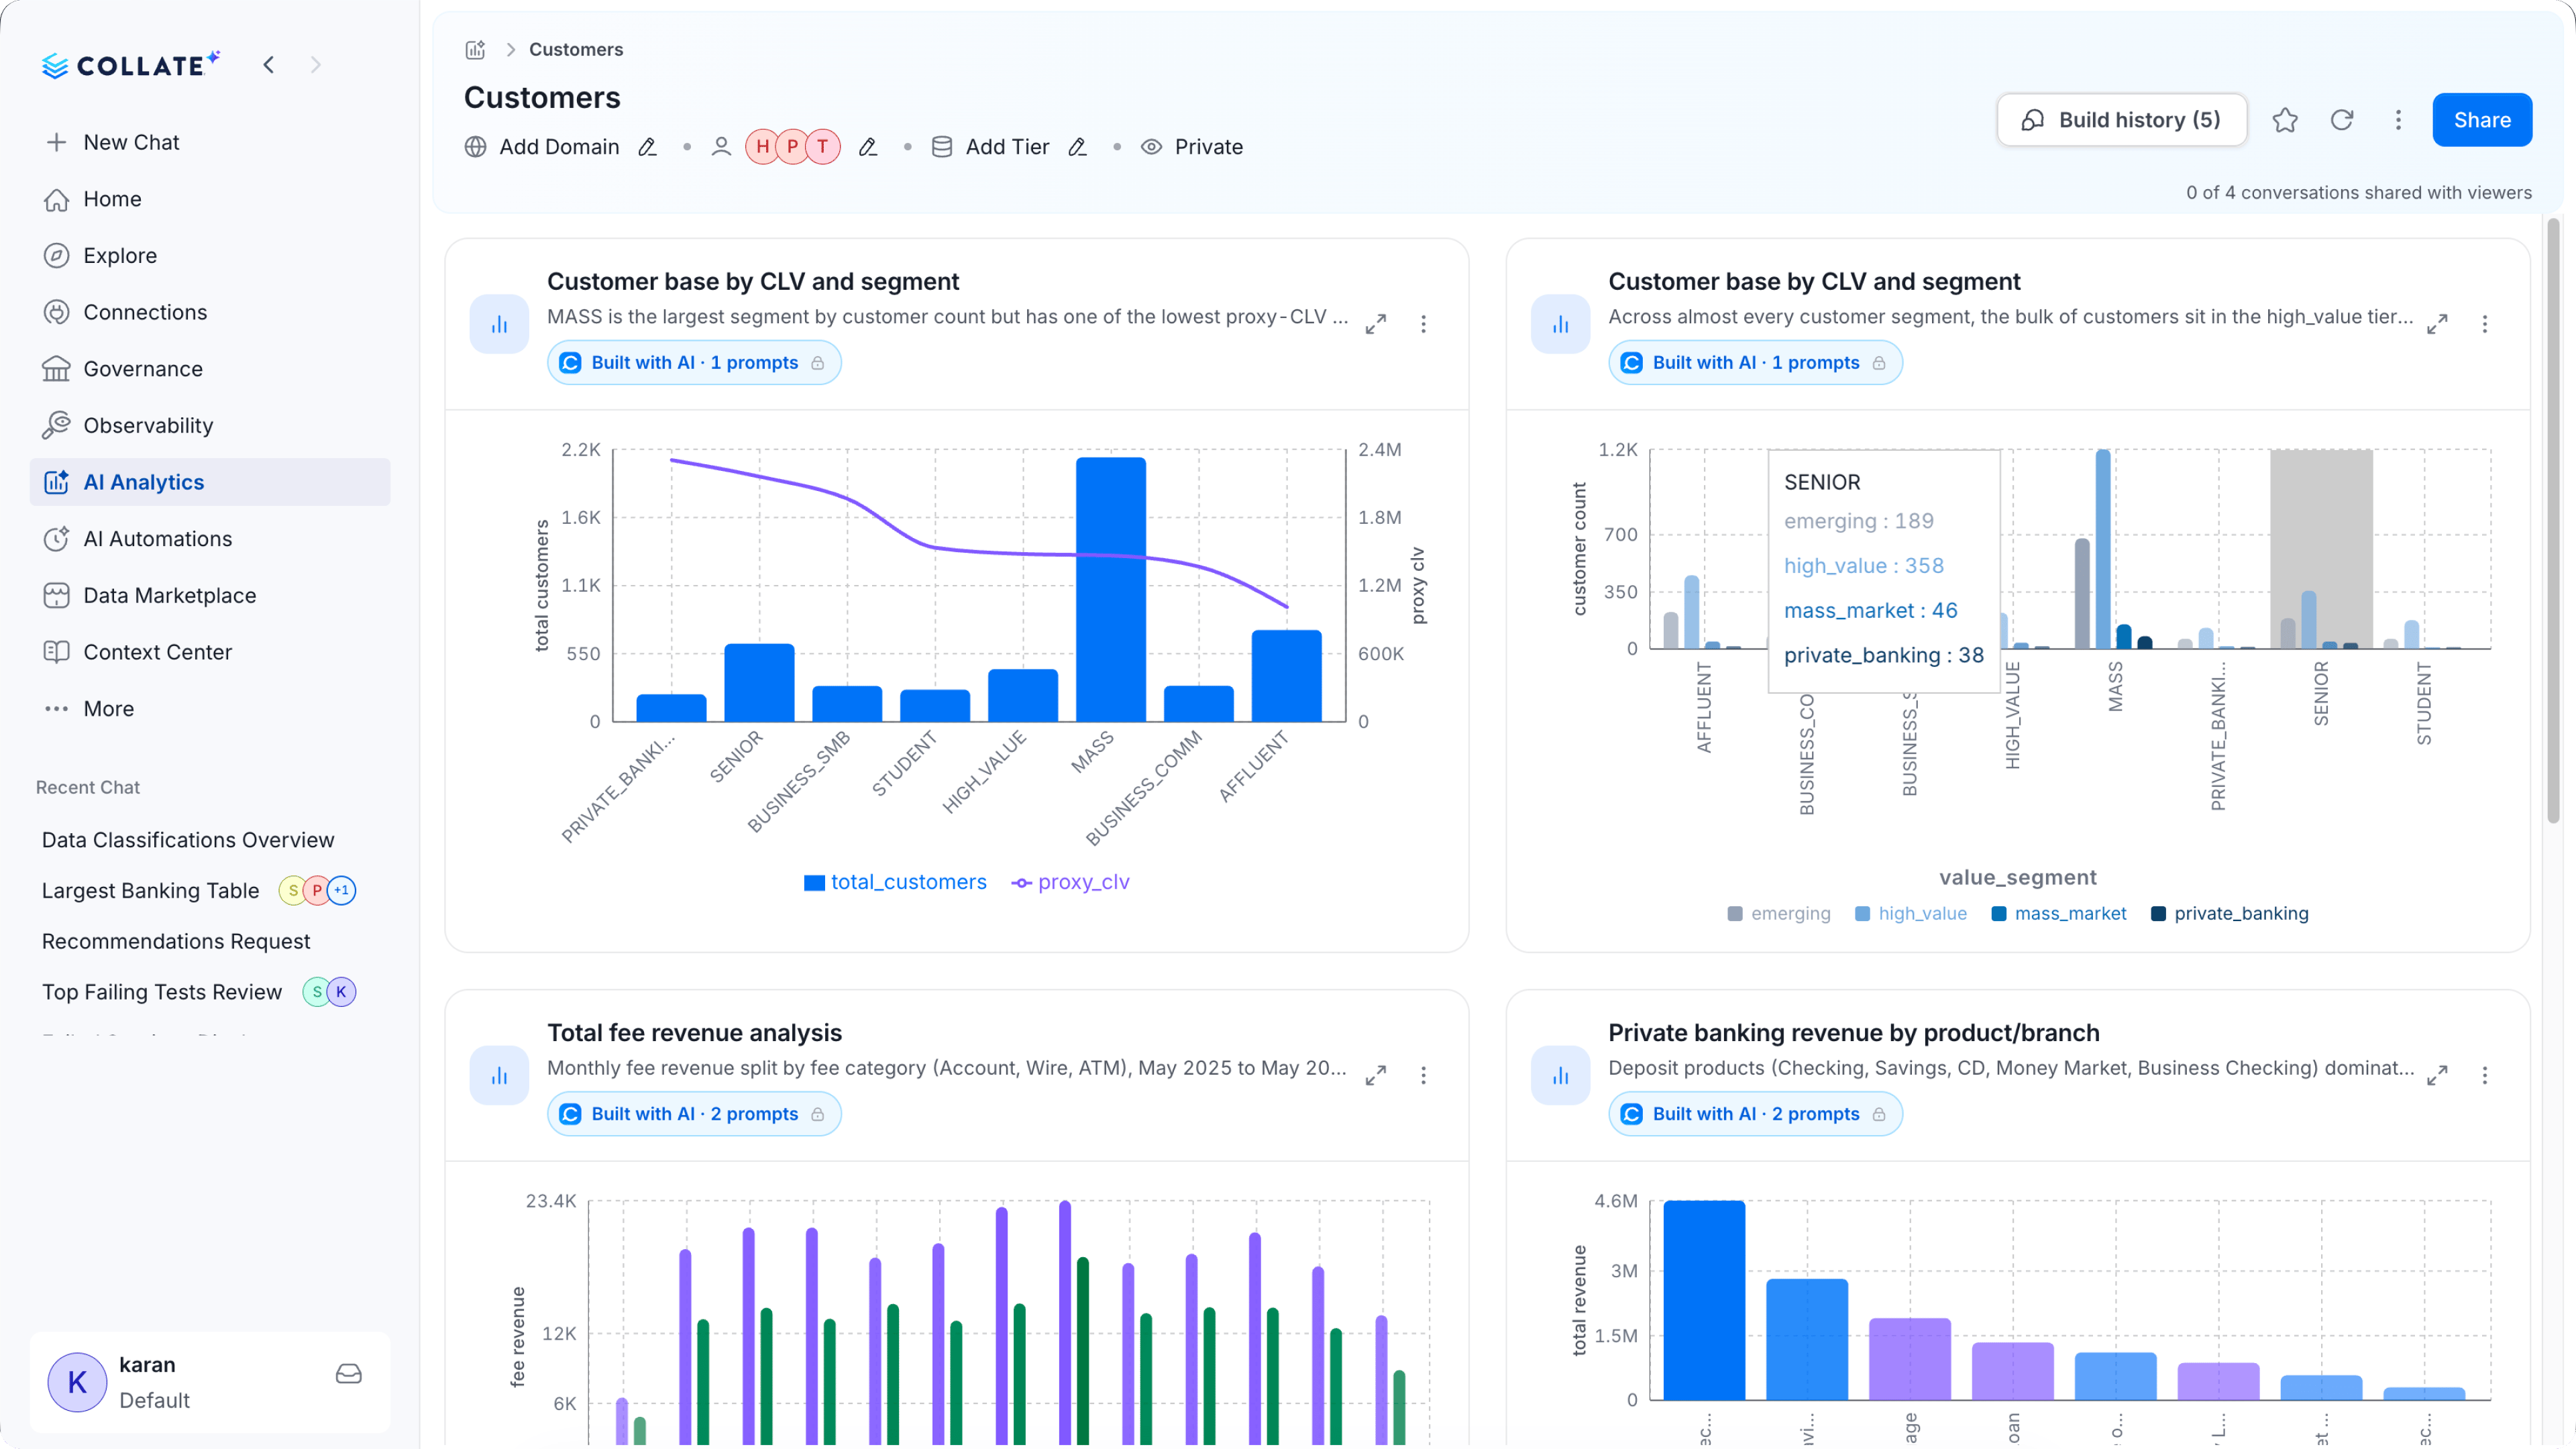Image resolution: width=2576 pixels, height=1449 pixels.
Task: Edit the domain with the pencil icon
Action: point(648,147)
